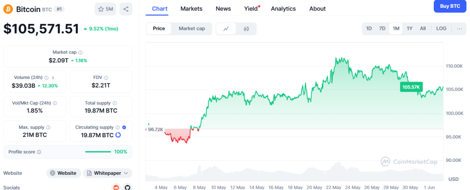This screenshot has height=190, width=470.
Task: Expand the Whitepaper dropdown
Action: coord(124,173)
